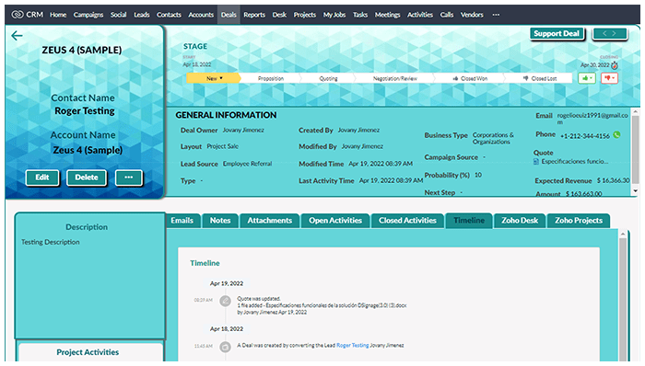This screenshot has height=366, width=645.
Task: Click the Edit button
Action: click(x=42, y=177)
